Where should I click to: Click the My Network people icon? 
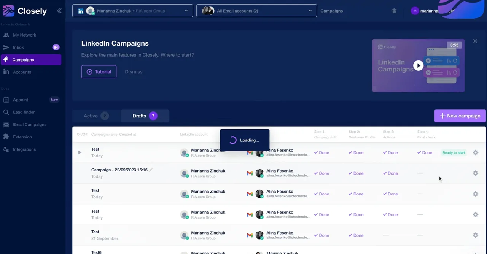click(x=6, y=35)
